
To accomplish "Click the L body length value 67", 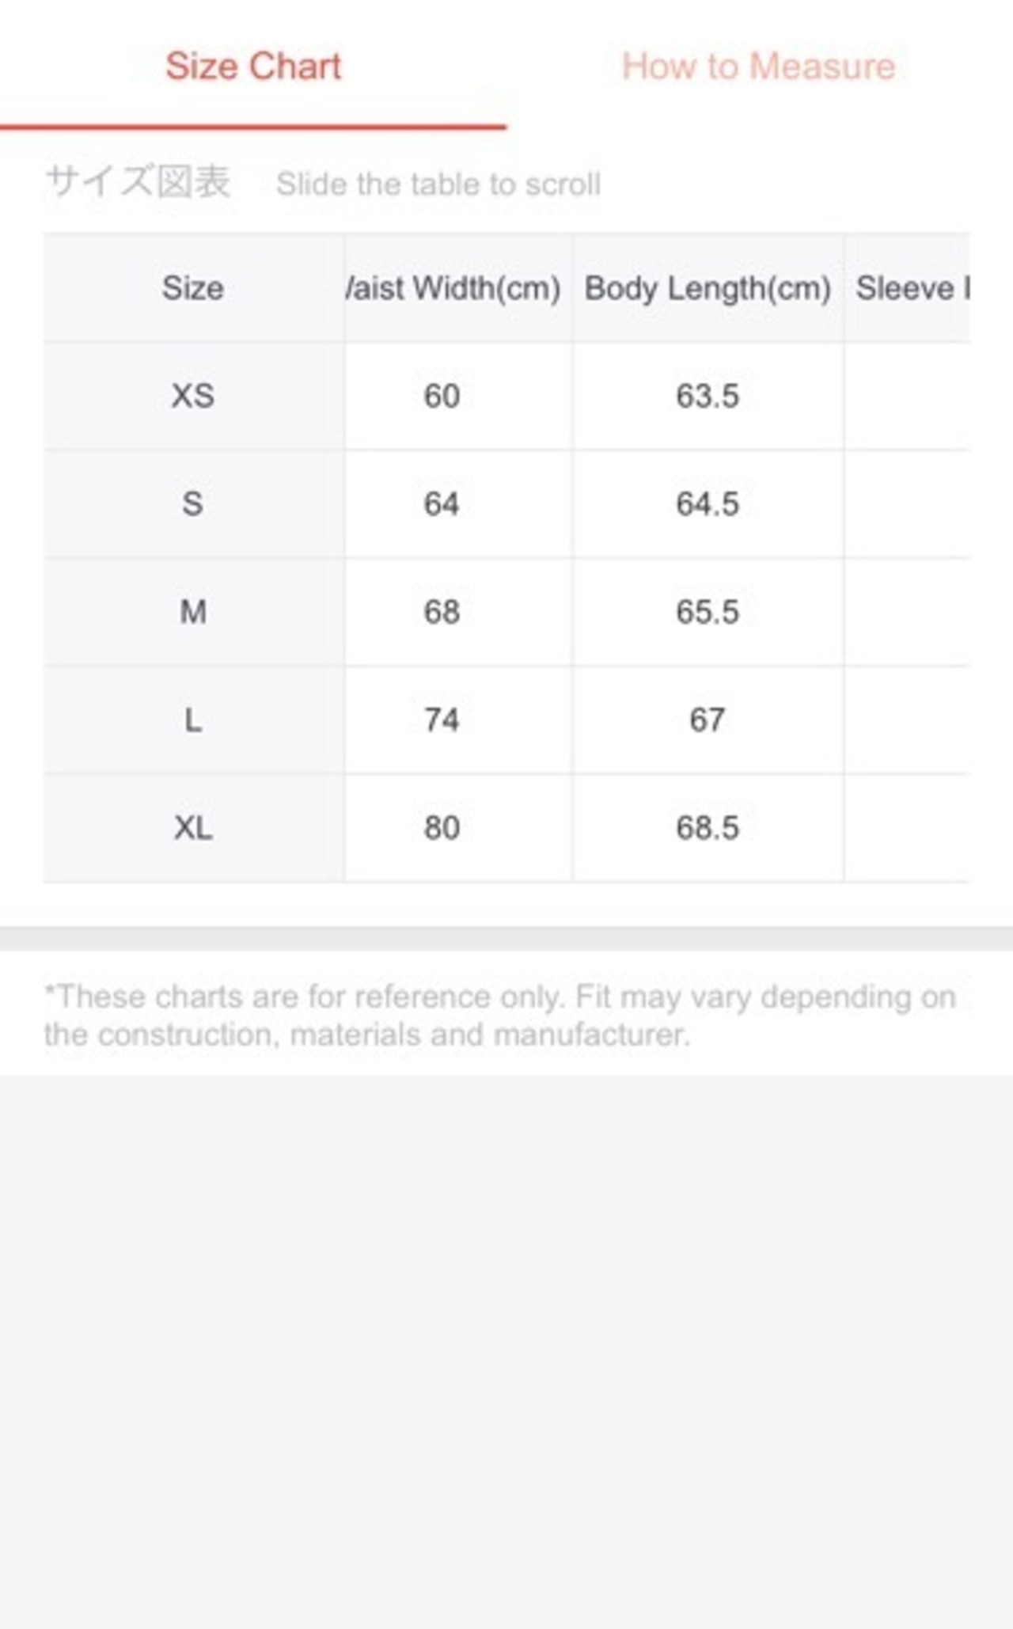I will click(x=708, y=720).
